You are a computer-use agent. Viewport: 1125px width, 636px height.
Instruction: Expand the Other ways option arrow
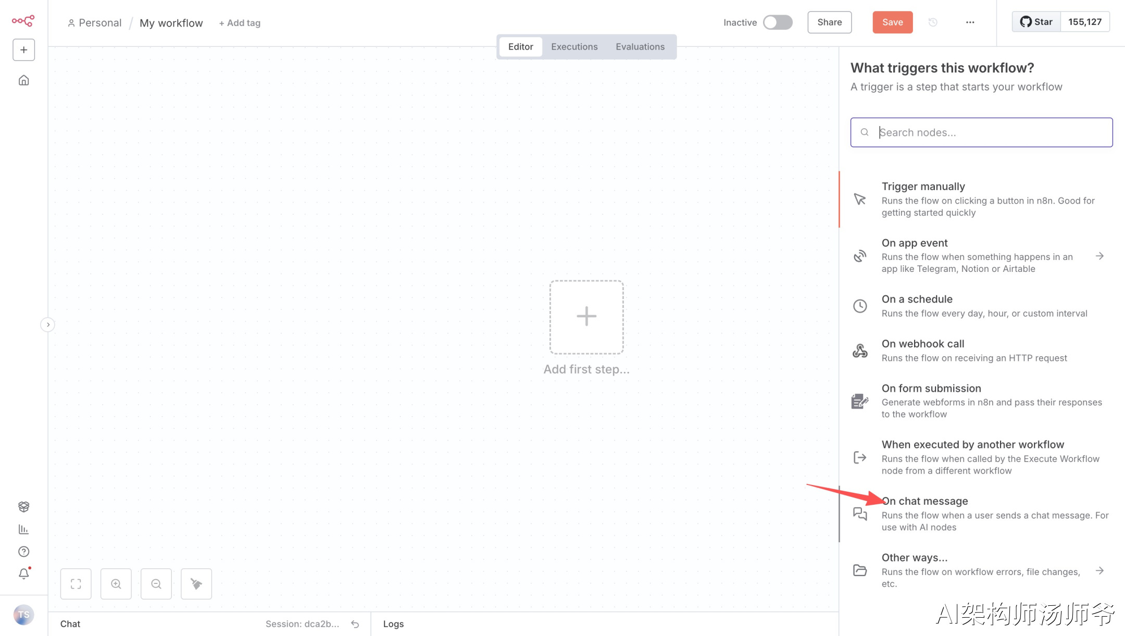[x=1099, y=570]
